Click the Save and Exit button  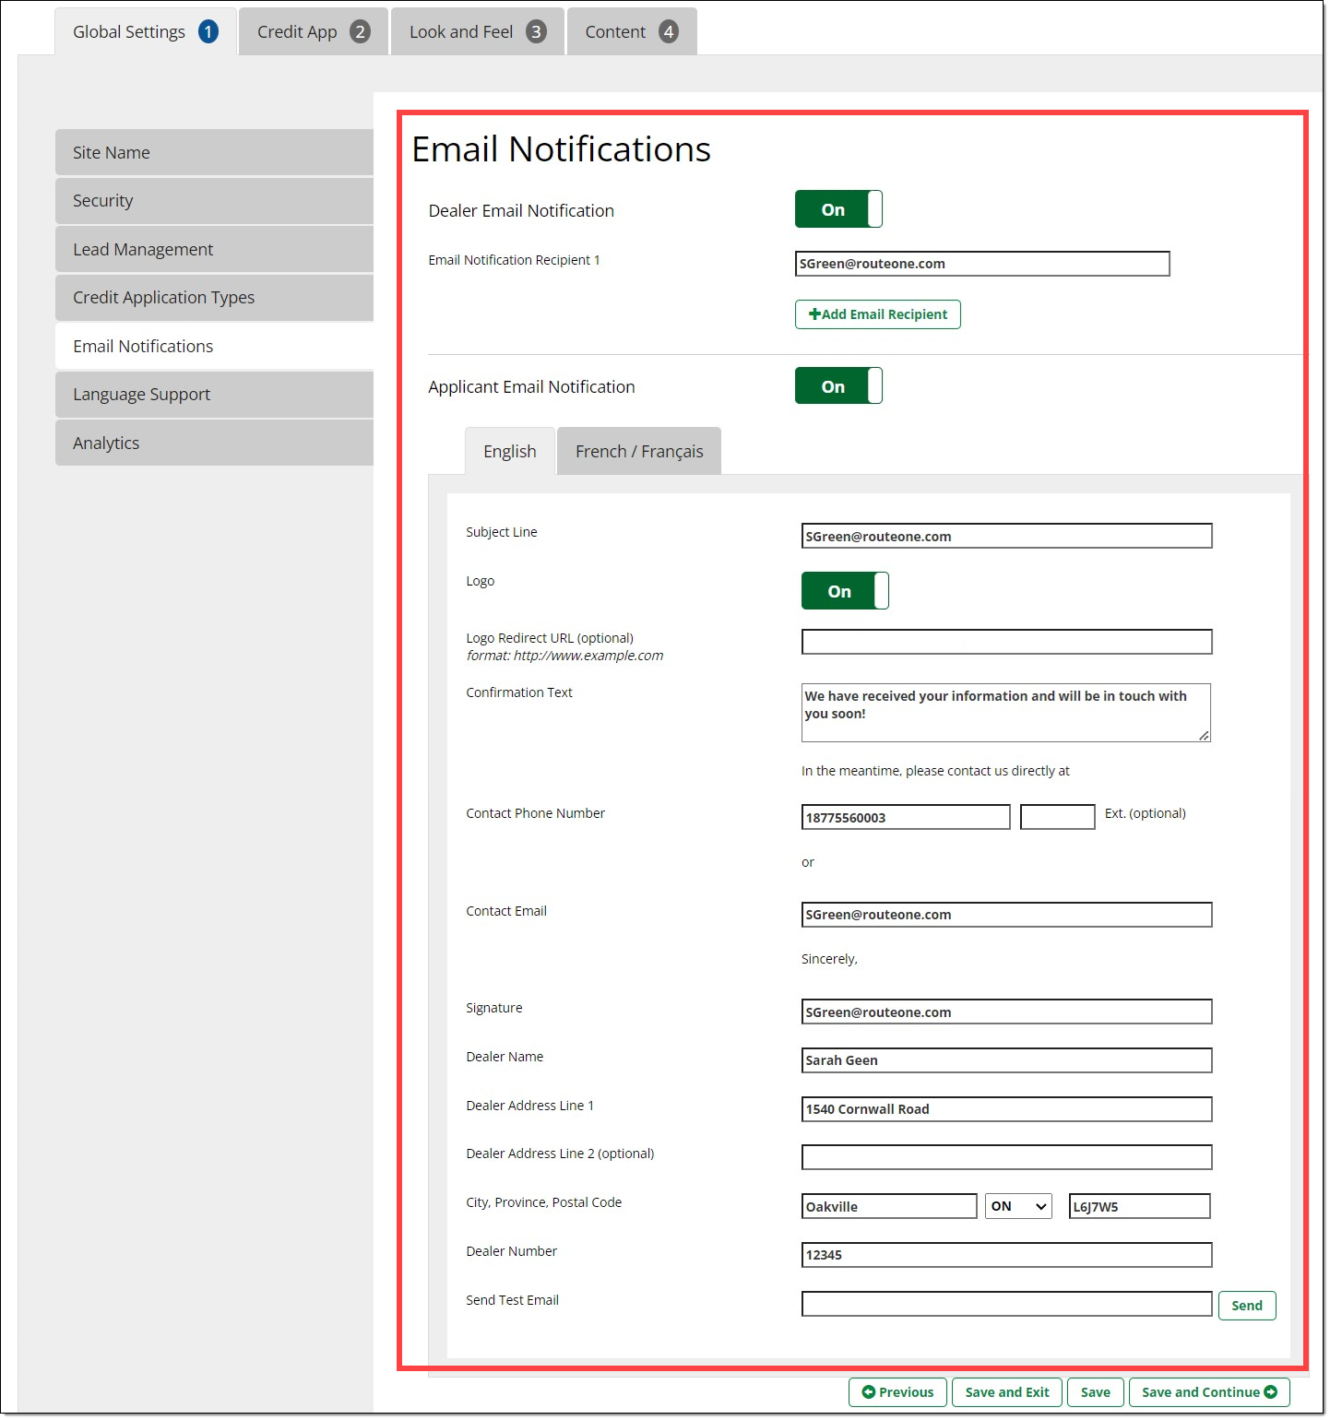click(1006, 1392)
